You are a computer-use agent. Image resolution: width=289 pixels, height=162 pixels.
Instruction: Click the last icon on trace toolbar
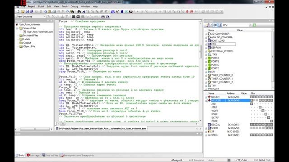click(x=107, y=17)
